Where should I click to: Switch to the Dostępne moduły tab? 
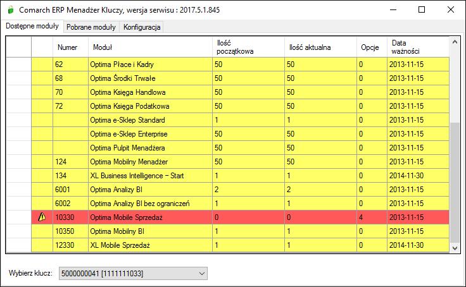pyautogui.click(x=32, y=26)
